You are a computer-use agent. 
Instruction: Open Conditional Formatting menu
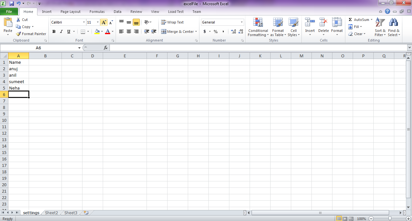coord(258,27)
